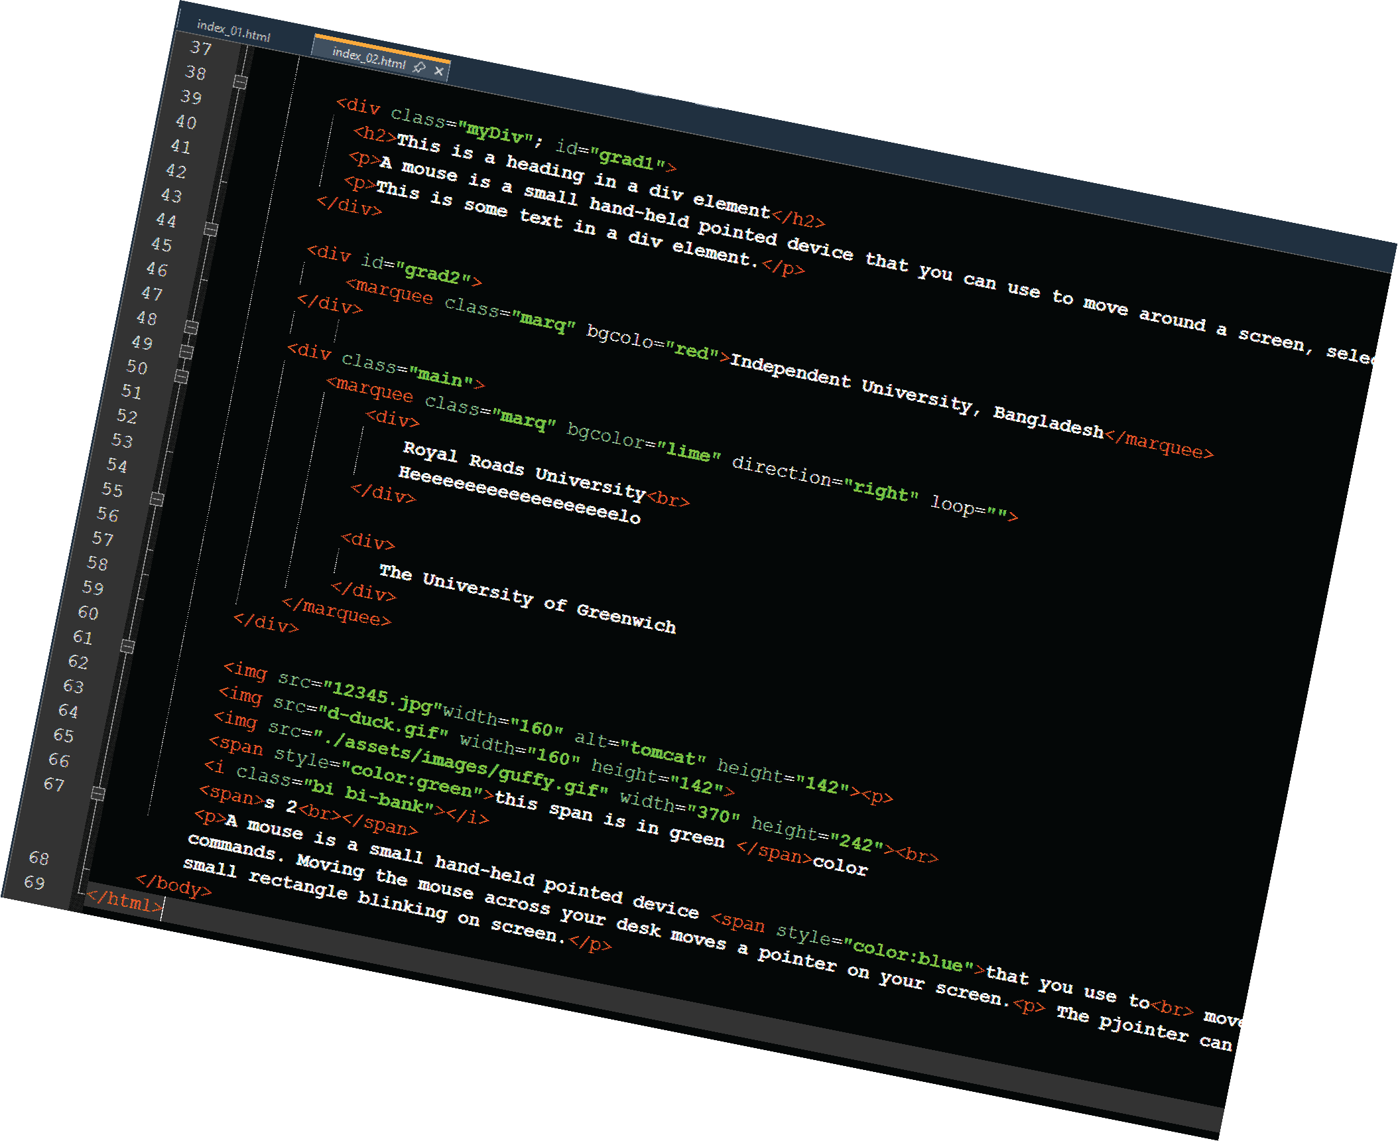Click the closing </marquee> tag on line 58
Image resolution: width=1398 pixels, height=1141 pixels.
point(337,611)
